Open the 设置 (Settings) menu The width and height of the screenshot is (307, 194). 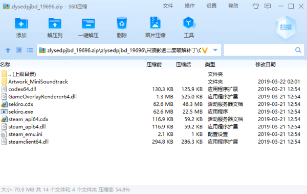pos(211,6)
